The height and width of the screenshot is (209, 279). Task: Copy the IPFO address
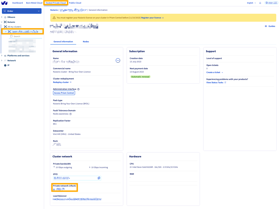click(x=99, y=178)
